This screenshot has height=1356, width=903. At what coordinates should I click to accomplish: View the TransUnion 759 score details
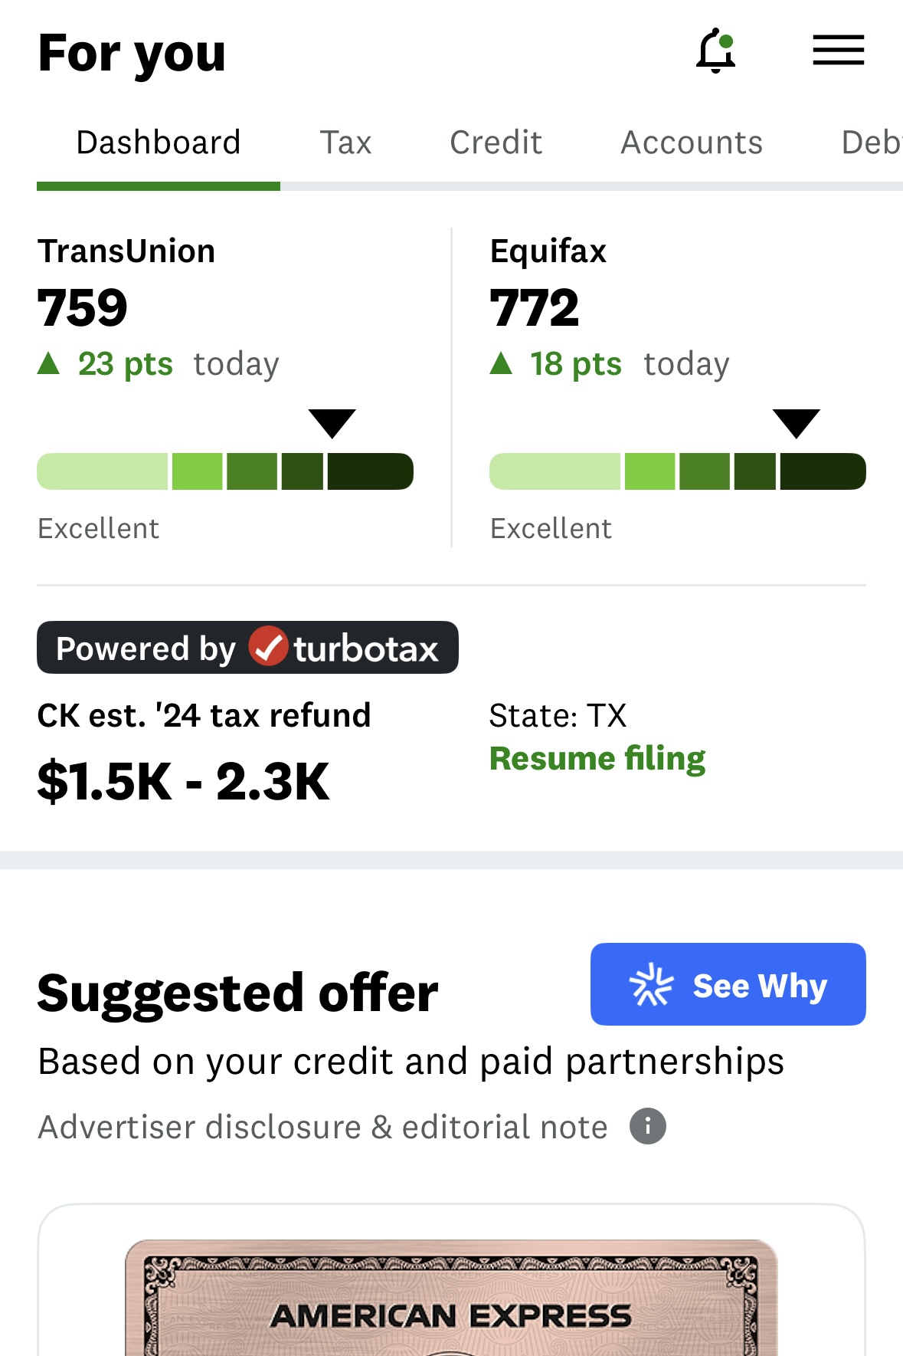click(x=83, y=308)
